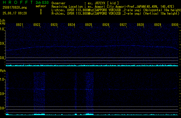Select the 1.0 frequency label on Rch axis
Viewport: 181px width, 118px height.
tap(2, 79)
